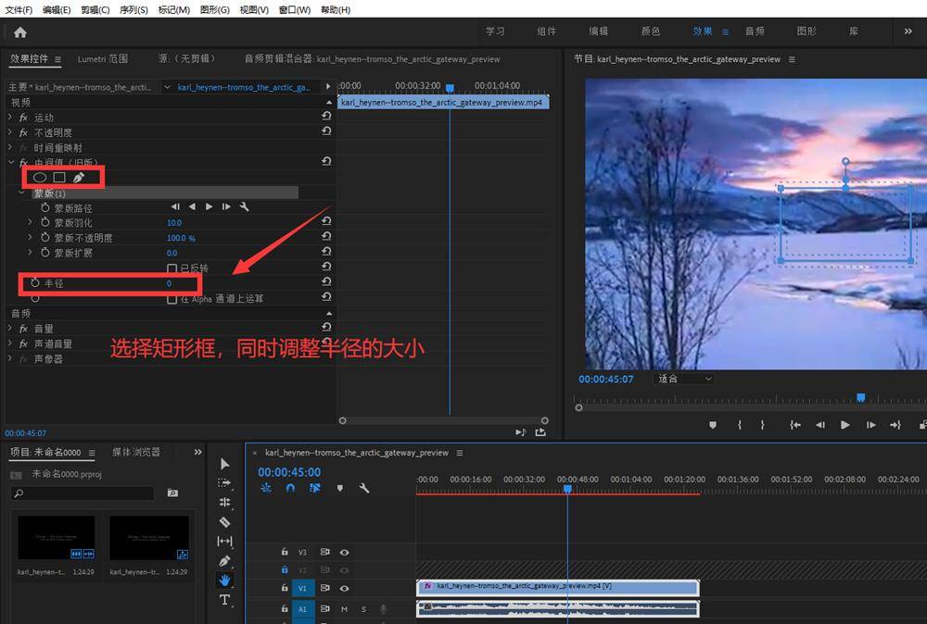927x624 pixels.
Task: Switch to the Color workspace
Action: pyautogui.click(x=651, y=31)
